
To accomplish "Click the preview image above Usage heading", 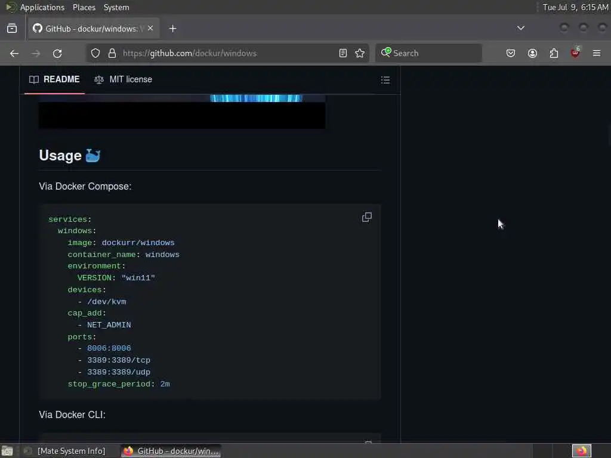I will point(182,112).
